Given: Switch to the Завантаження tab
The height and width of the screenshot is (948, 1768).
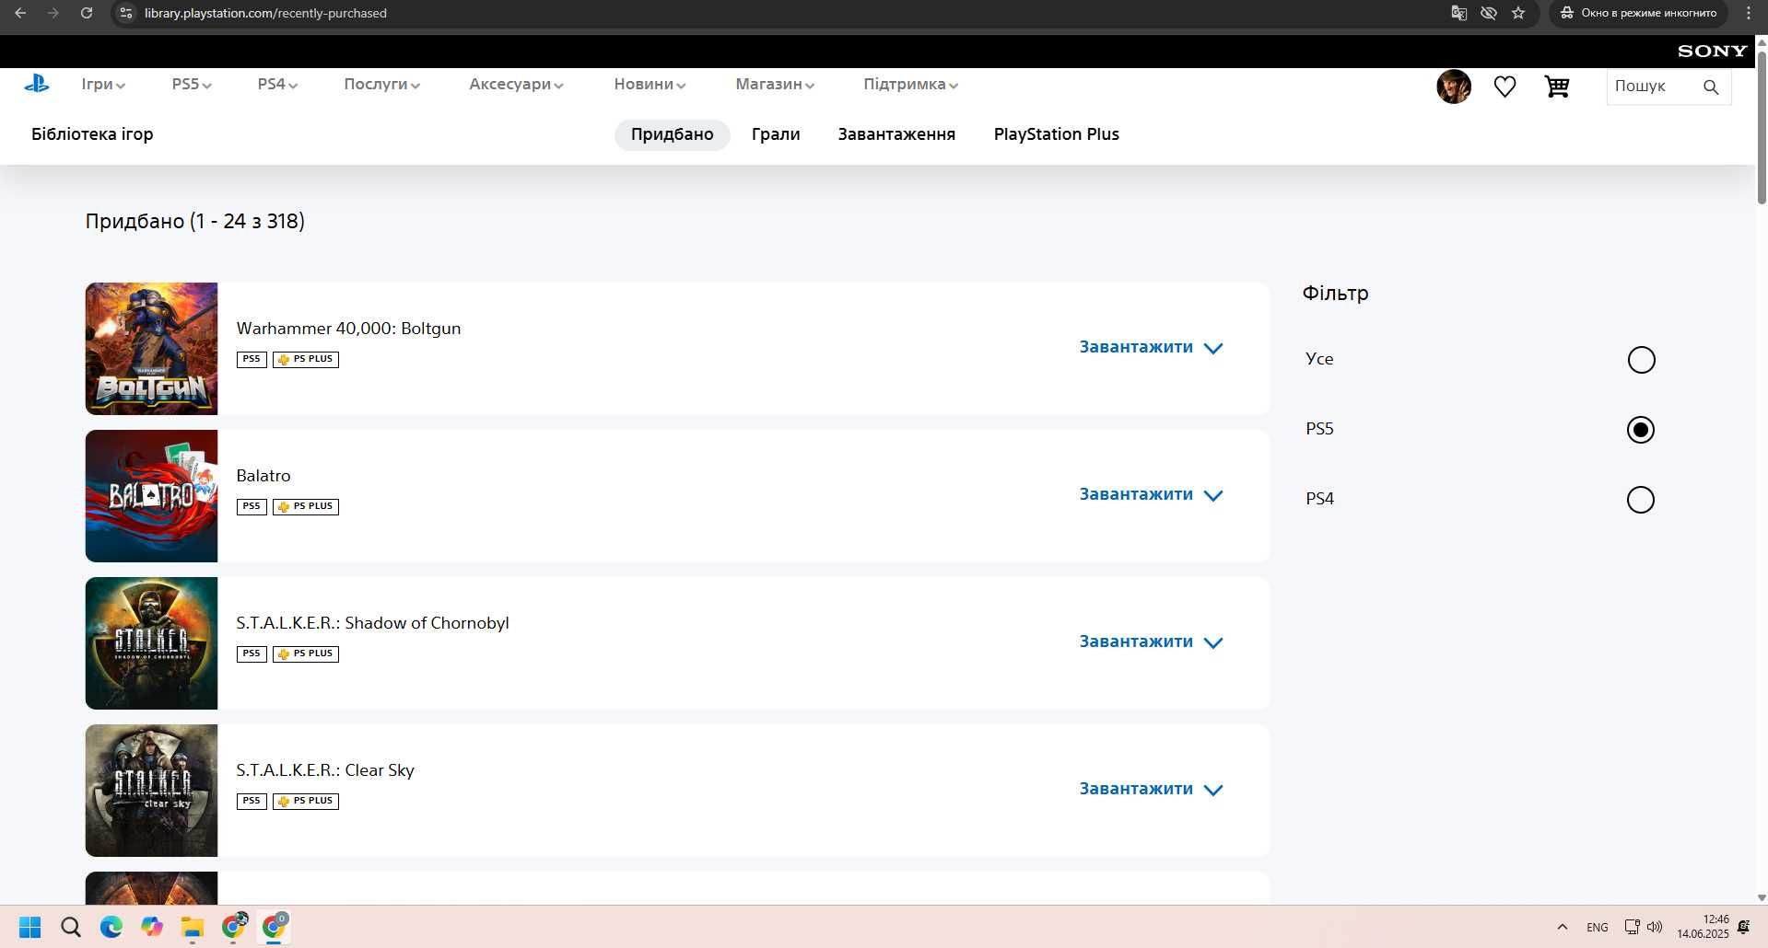Looking at the screenshot, I should (x=896, y=134).
